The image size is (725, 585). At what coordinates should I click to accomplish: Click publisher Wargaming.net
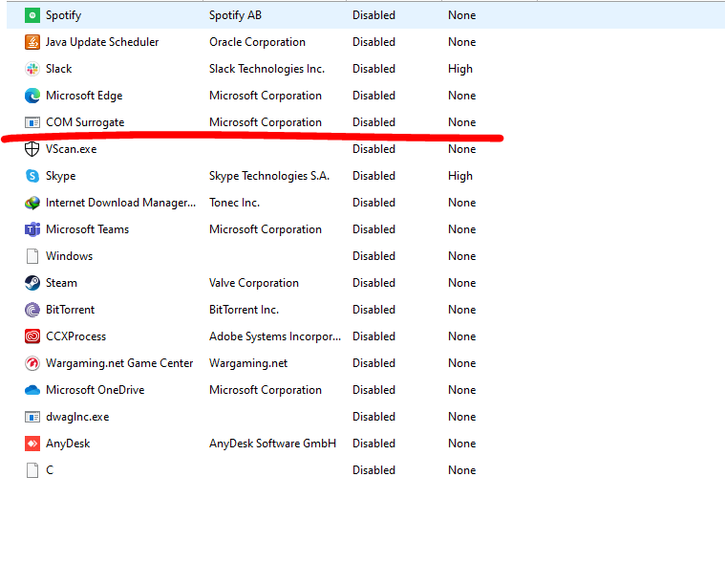pyautogui.click(x=248, y=364)
